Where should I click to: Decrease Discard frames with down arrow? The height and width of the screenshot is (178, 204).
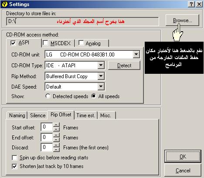(56, 149)
